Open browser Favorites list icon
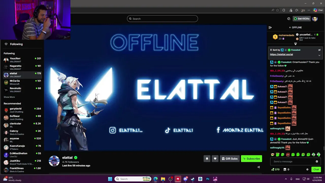325x183 pixels. point(297,10)
